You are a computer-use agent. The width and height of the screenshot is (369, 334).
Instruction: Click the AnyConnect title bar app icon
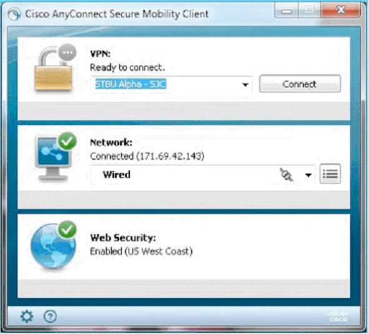(14, 14)
